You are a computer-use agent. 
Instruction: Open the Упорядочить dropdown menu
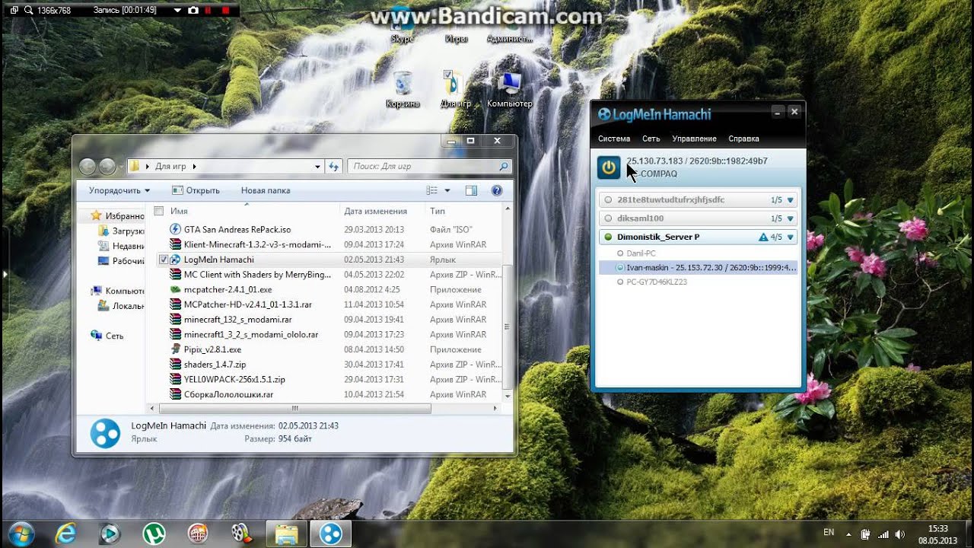click(x=119, y=190)
